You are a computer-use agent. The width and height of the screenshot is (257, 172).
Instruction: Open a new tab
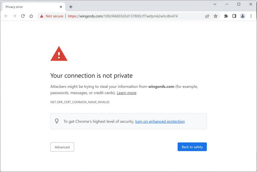coord(71,7)
